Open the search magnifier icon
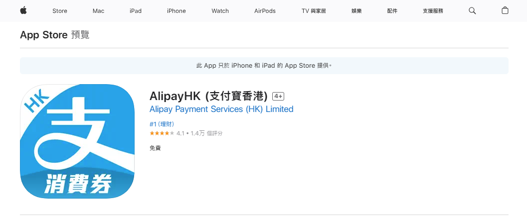This screenshot has height=223, width=527. pos(472,10)
